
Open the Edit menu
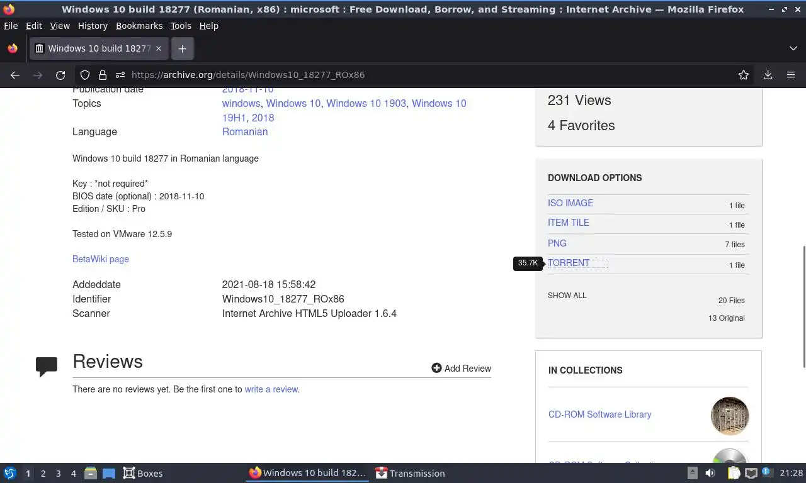(34, 26)
